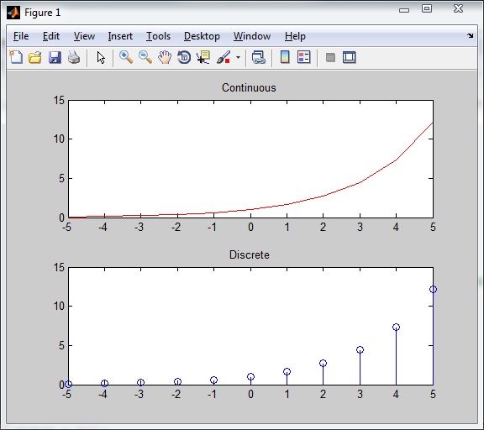Open the Tools menu
484x430 pixels.
click(158, 36)
